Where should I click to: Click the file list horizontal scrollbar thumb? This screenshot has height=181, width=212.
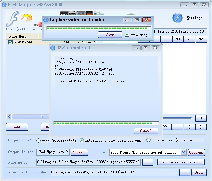pos(31,116)
